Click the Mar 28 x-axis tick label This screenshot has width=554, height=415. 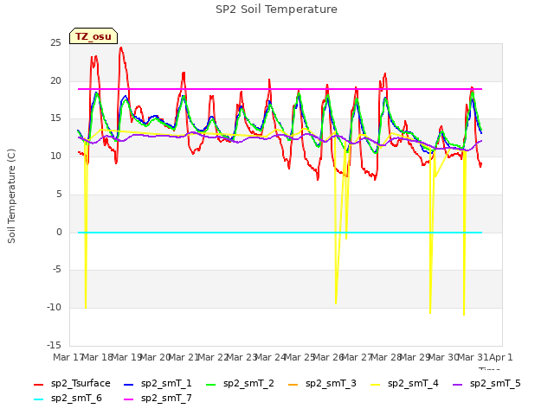click(386, 357)
